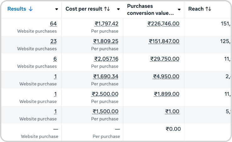The width and height of the screenshot is (232, 142).
Task: Open the ₹2,500.00 cost per purchase value
Action: click(105, 94)
